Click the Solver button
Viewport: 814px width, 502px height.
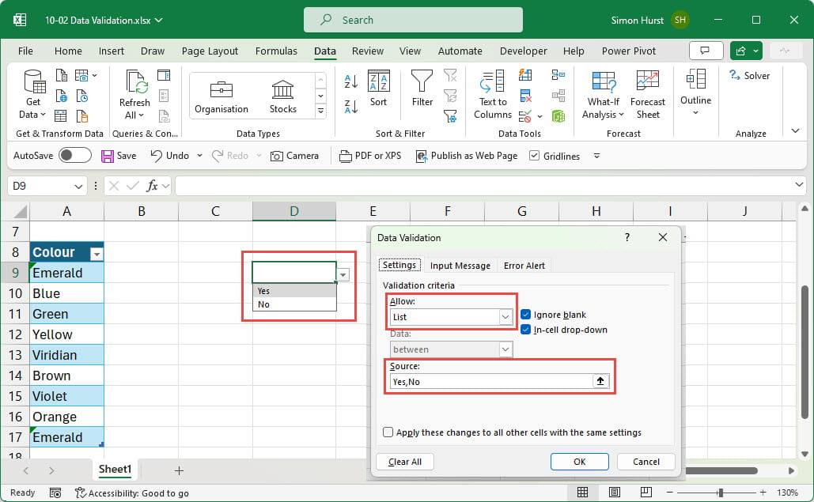point(749,76)
